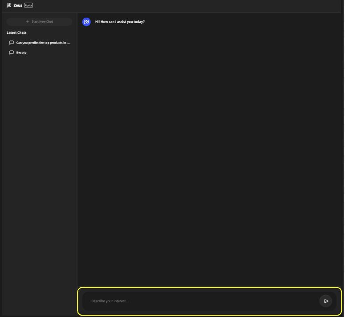
Task: Open the 'Can you predict the top products' chat
Action: click(x=43, y=43)
